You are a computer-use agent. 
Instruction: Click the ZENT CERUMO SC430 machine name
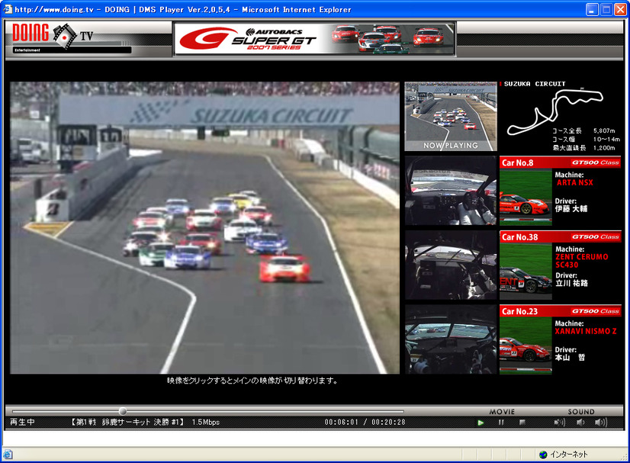tap(582, 261)
